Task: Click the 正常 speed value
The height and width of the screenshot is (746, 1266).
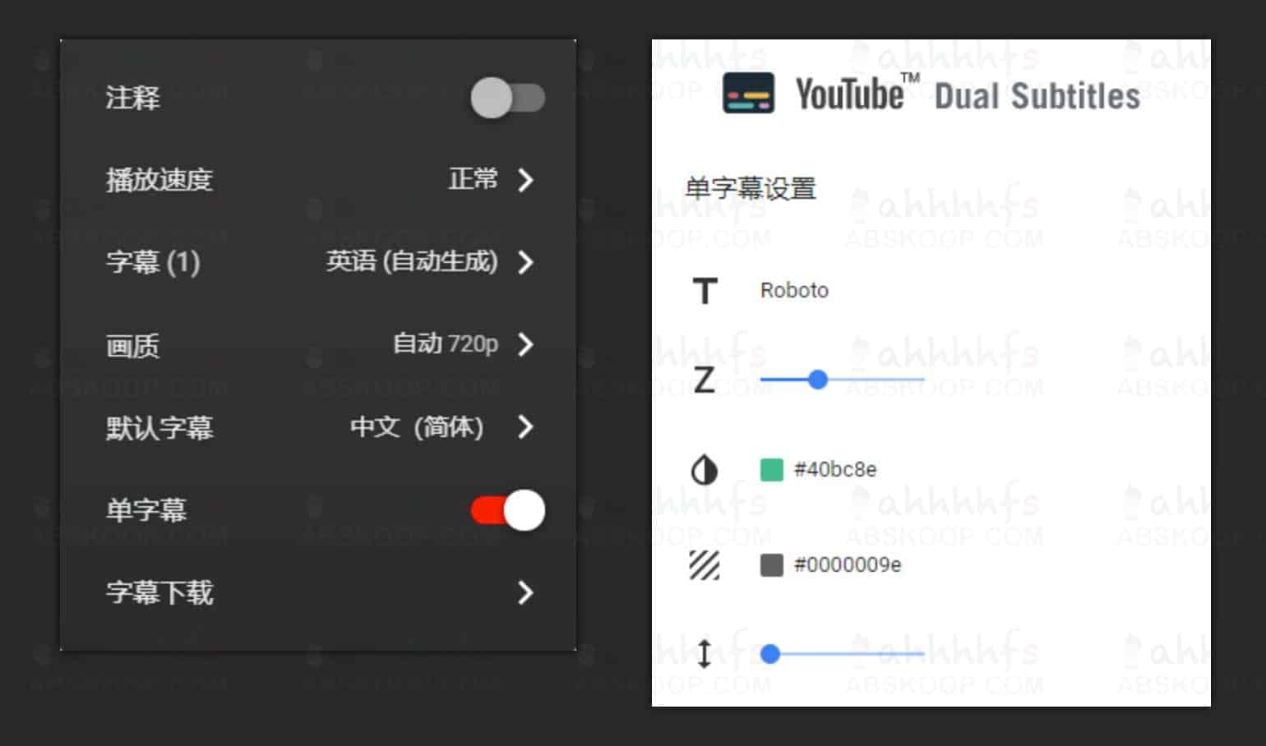Action: tap(473, 178)
